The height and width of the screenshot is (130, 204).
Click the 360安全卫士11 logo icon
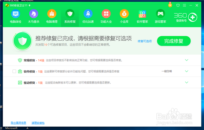coord(7,5)
